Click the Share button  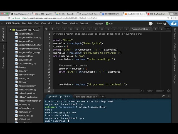[x=159, y=23]
